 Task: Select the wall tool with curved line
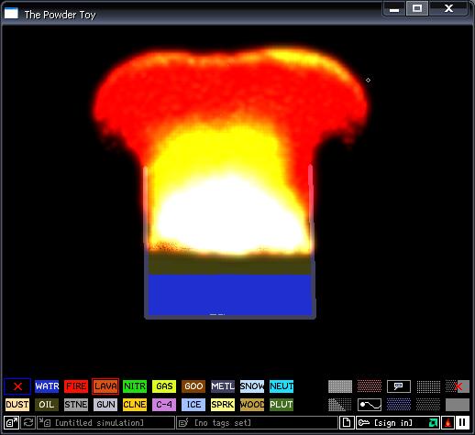370,405
